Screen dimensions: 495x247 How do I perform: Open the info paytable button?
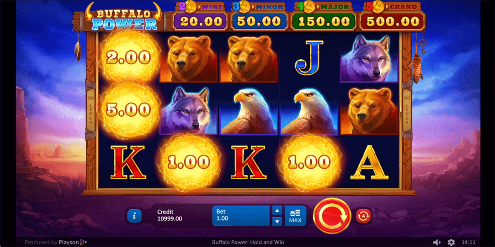(x=134, y=216)
